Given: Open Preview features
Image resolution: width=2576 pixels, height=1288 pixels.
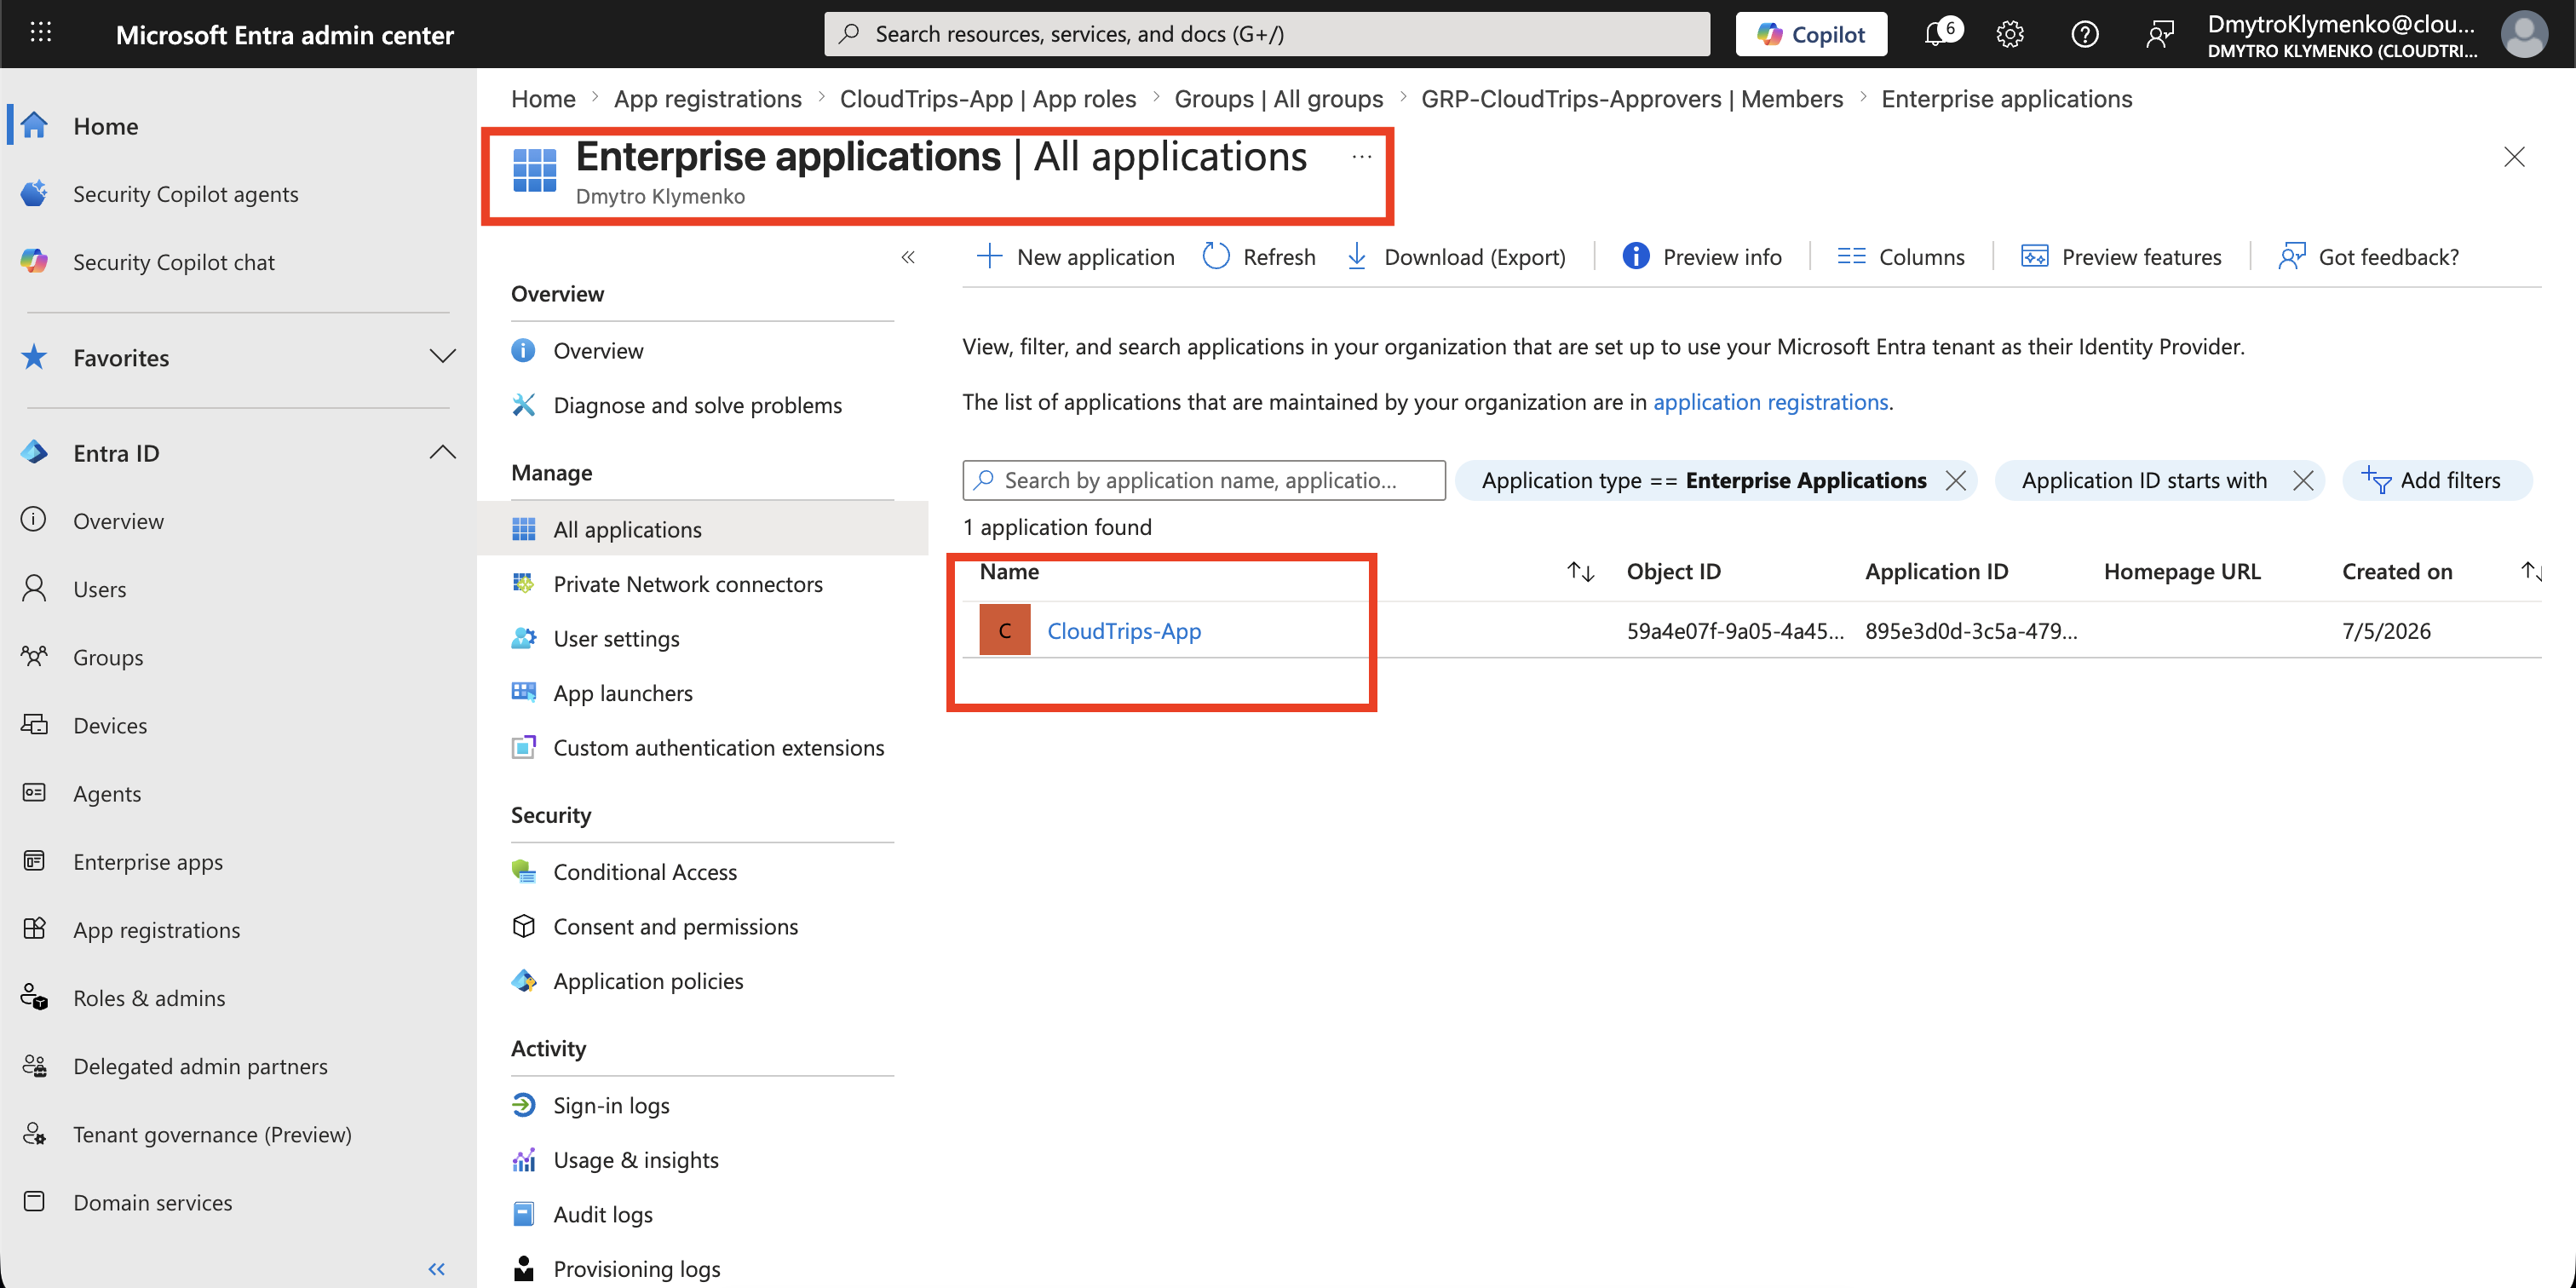Looking at the screenshot, I should tap(2121, 257).
